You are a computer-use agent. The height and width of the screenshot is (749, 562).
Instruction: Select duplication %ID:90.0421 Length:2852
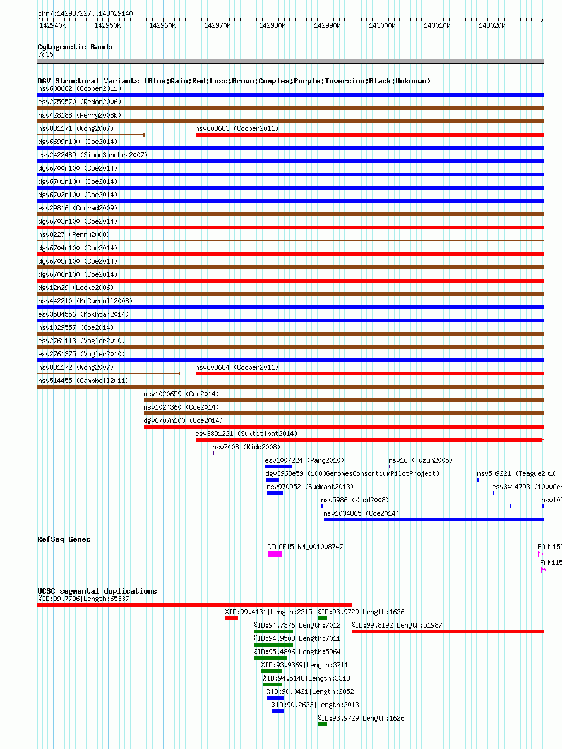310,692
